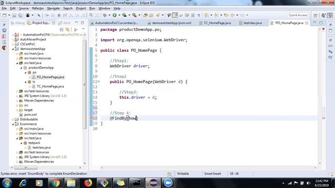335x188 pixels.
Task: Click the Open Perspective icon
Action: (x=316, y=15)
